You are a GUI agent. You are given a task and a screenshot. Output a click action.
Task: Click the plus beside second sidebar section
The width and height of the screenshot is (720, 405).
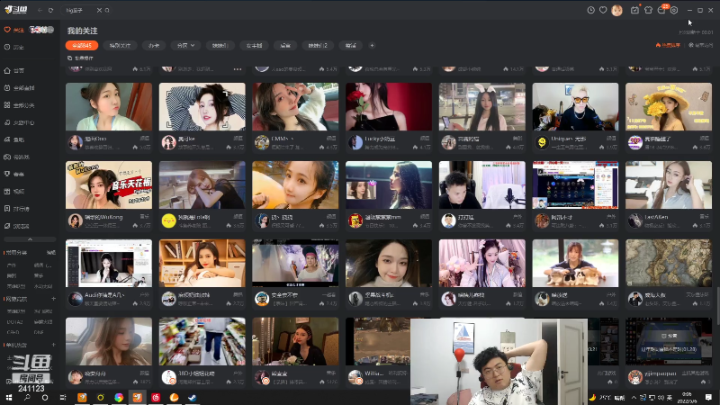point(53,299)
